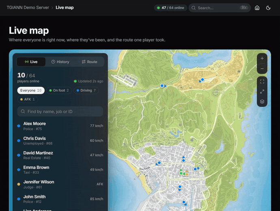Select the Everyone 10 filter
The image size is (280, 211).
click(x=31, y=90)
